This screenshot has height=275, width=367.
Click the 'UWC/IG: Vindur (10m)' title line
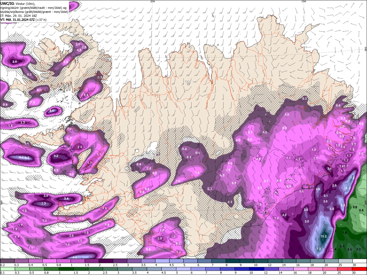click(x=18, y=3)
